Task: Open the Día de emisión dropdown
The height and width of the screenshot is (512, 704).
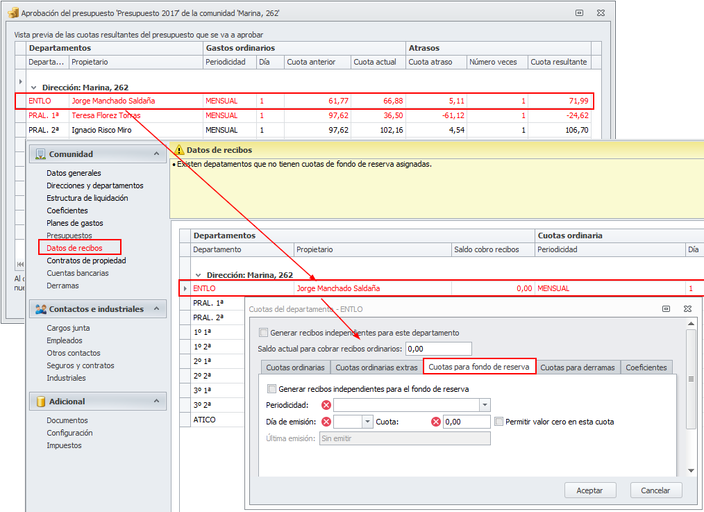Action: (x=367, y=422)
